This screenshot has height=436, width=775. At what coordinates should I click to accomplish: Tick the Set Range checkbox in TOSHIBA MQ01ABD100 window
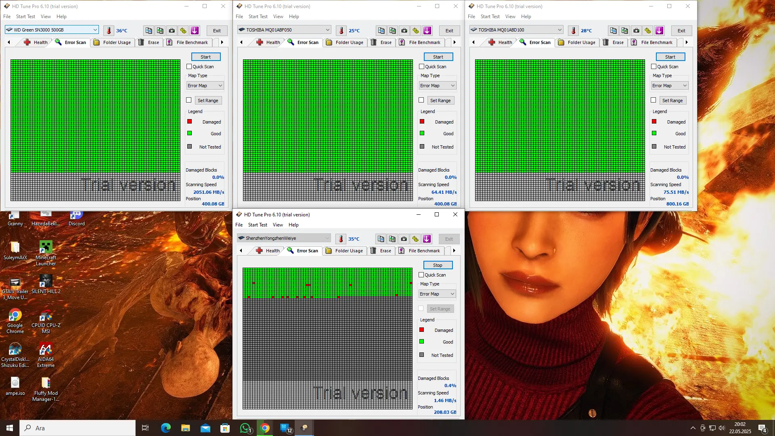pos(654,100)
